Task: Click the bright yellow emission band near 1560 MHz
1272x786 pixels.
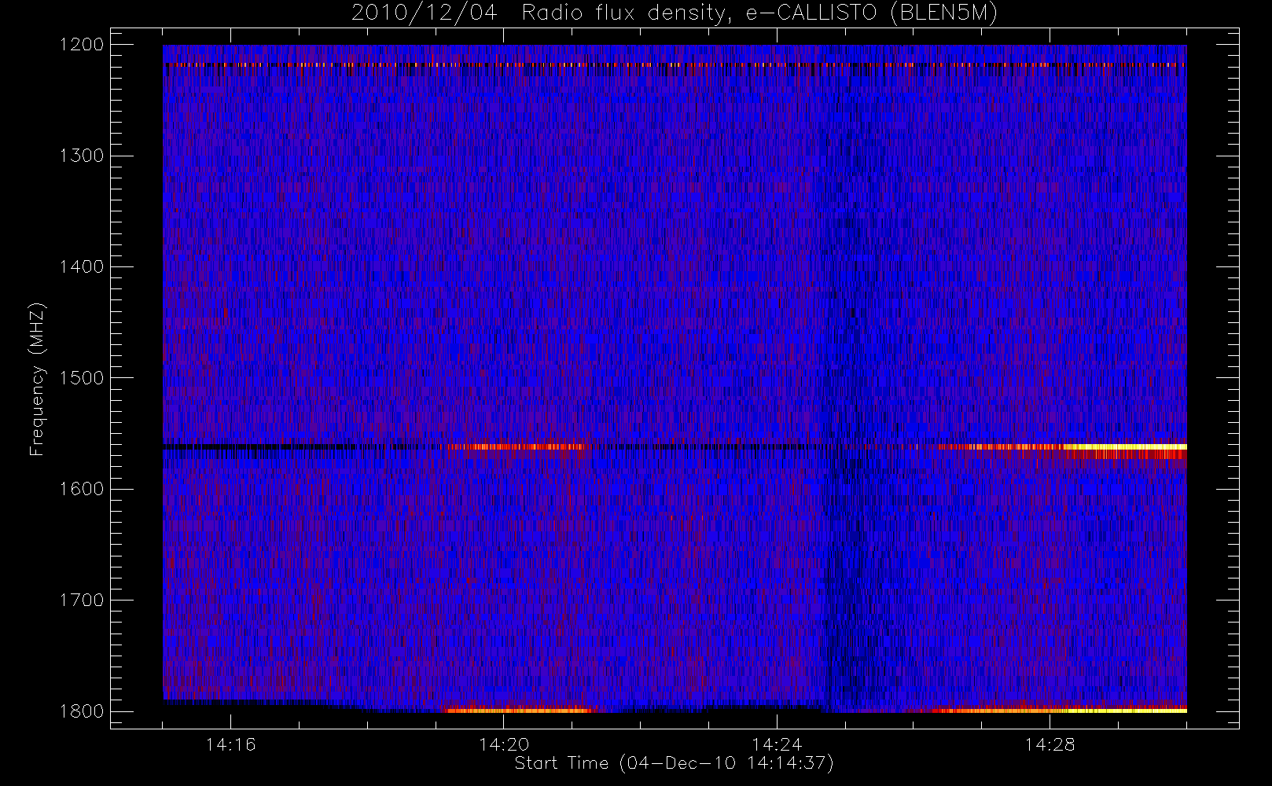Action: point(1124,446)
